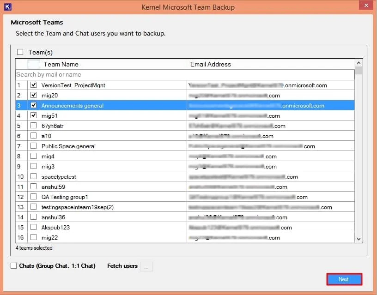Check the a10 team checkbox
The image size is (377, 295).
pos(34,135)
